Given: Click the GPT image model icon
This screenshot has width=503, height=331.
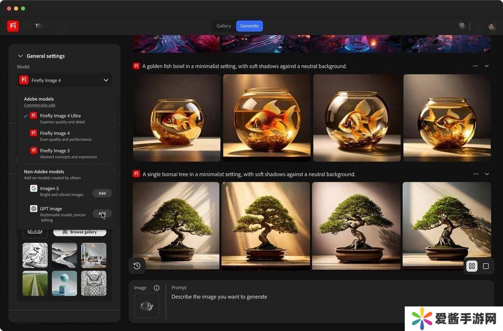Looking at the screenshot, I should click(33, 209).
